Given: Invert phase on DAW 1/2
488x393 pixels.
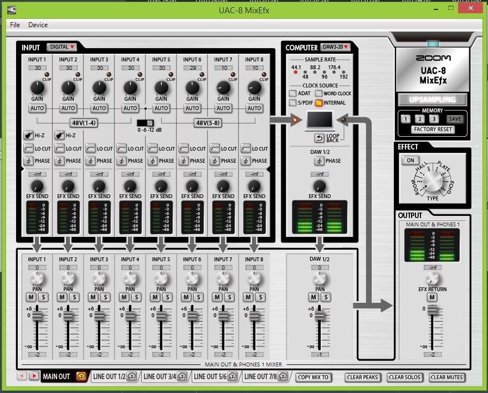Looking at the screenshot, I should pyautogui.click(x=319, y=161).
